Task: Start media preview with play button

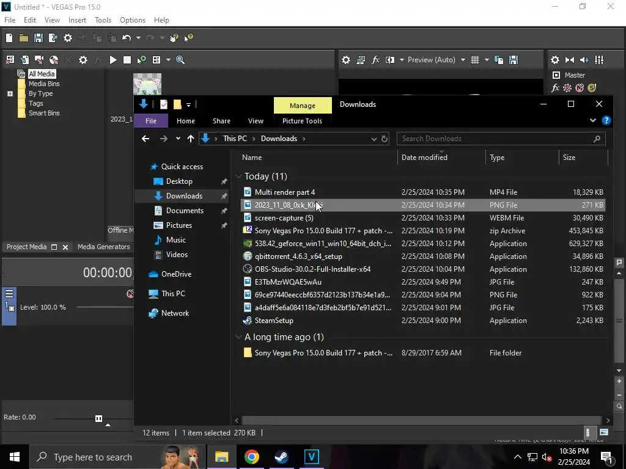Action: tap(113, 60)
